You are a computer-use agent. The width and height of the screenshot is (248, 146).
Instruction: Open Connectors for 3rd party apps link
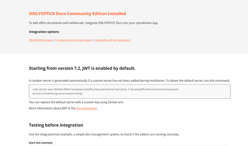point(74,40)
